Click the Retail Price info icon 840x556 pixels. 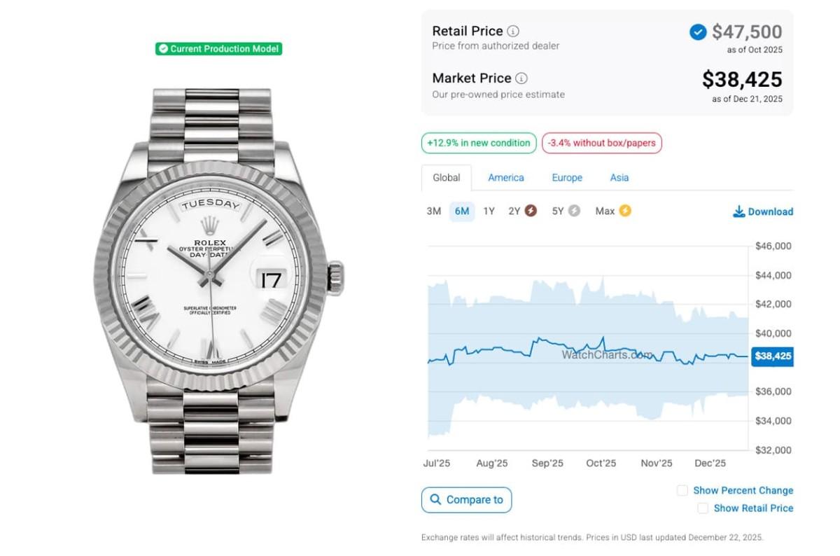point(513,32)
